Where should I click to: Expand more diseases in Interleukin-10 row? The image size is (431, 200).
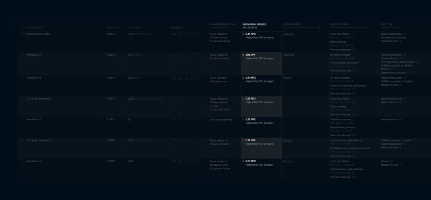(343, 177)
